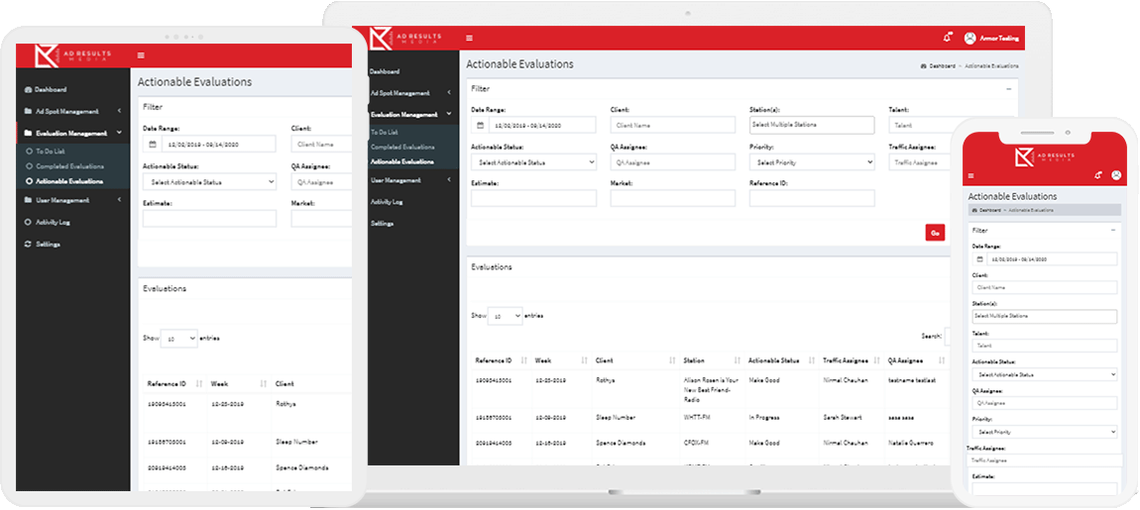Image resolution: width=1140 pixels, height=510 pixels.
Task: Click the Armor Testing username on the laptop
Action: 999,38
